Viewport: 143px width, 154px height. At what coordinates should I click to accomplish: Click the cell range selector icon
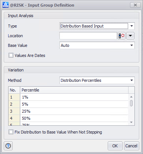coord(121,36)
